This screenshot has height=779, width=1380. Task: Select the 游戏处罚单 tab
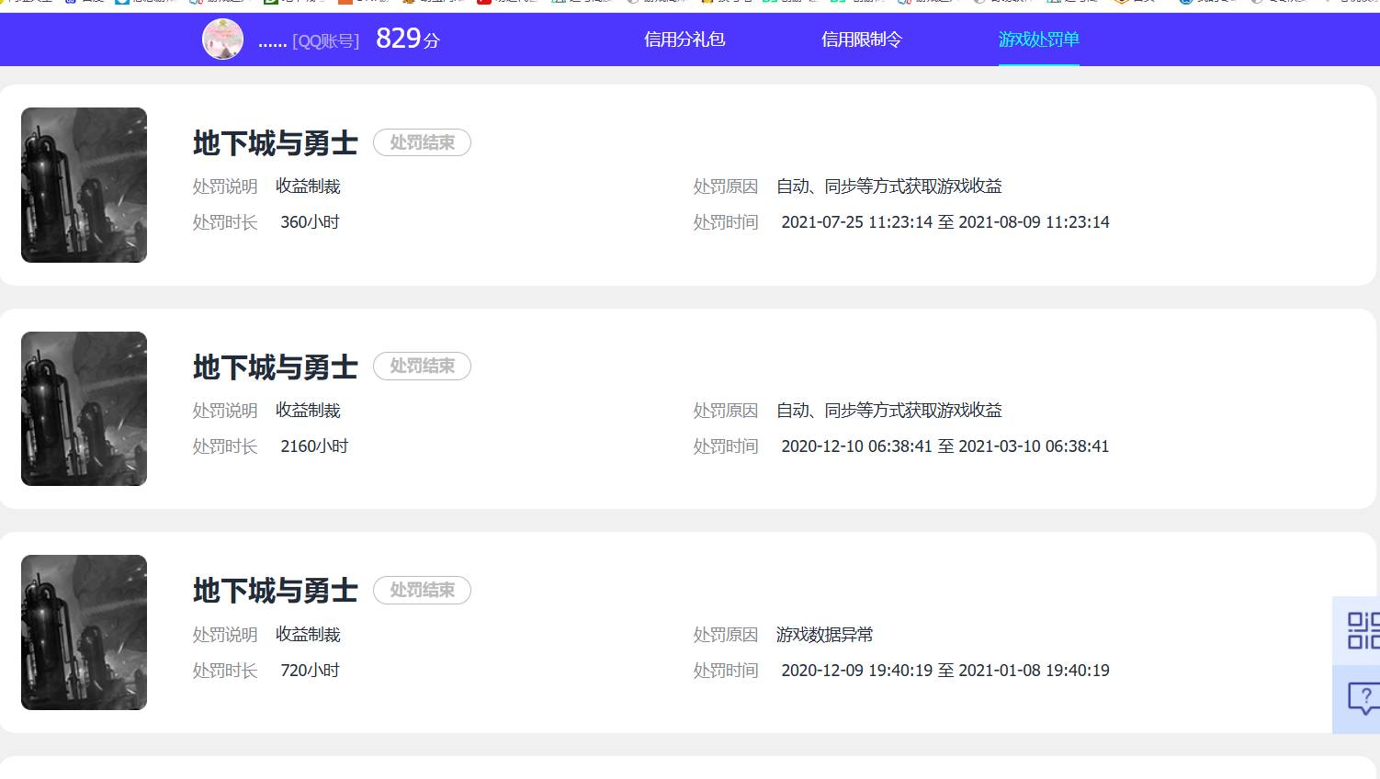[x=1038, y=40]
